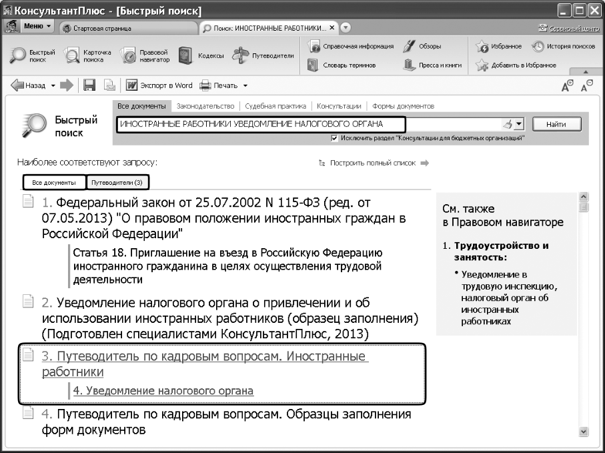This screenshot has width=605, height=453.
Task: Open the search query history dropdown
Action: coord(519,124)
